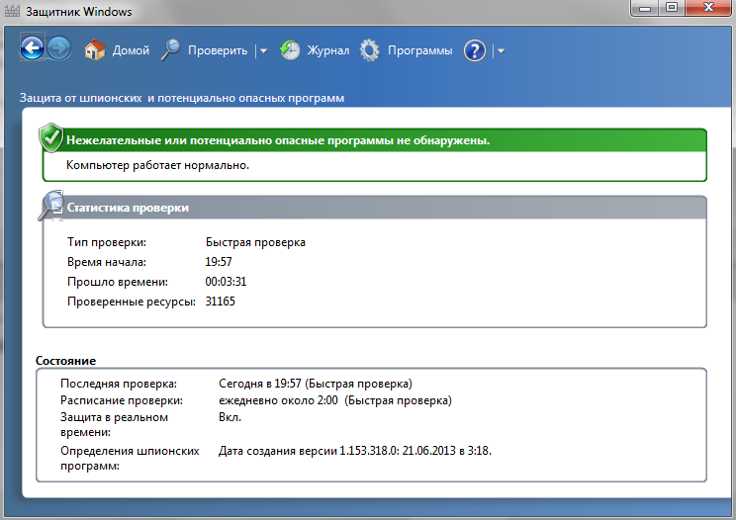Click the Защитник Windows title bar icon
Image resolution: width=736 pixels, height=520 pixels.
click(x=14, y=10)
